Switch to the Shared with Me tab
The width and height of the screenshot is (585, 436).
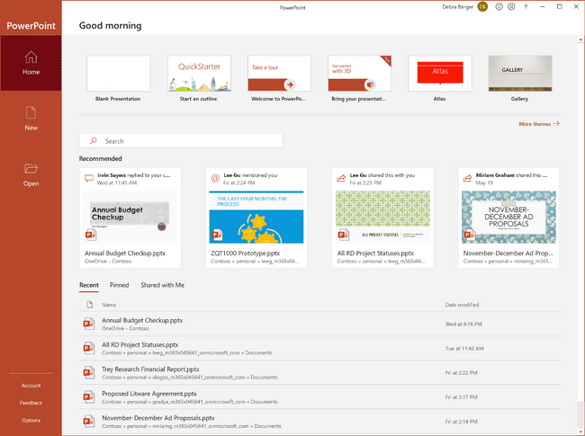162,285
